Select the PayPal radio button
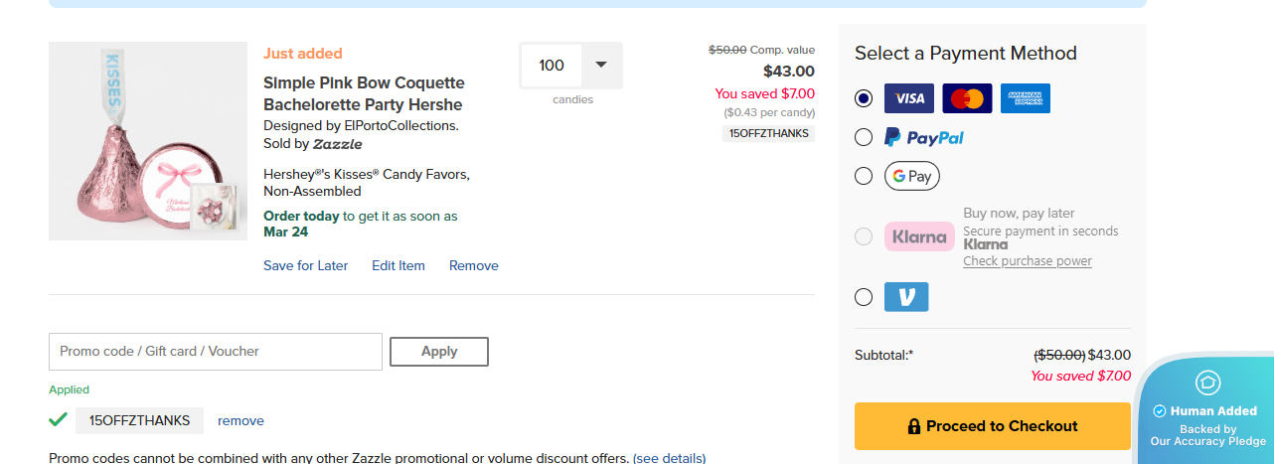This screenshot has height=464, width=1274. point(864,137)
